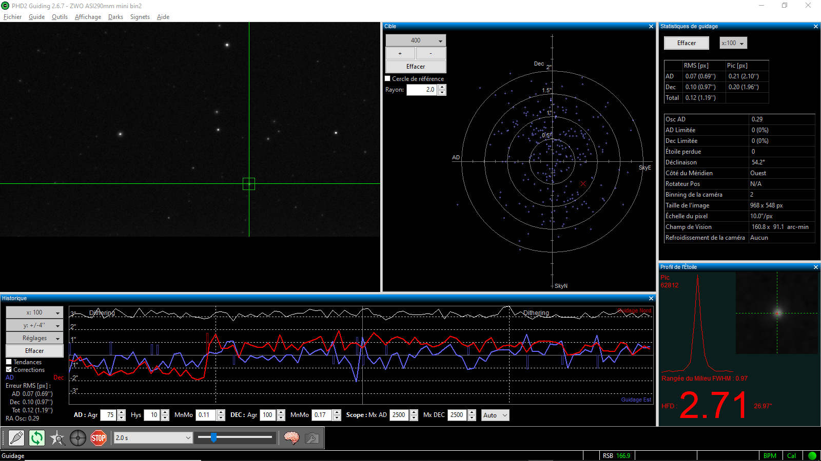
Task: Open the Outils menu
Action: click(x=60, y=17)
